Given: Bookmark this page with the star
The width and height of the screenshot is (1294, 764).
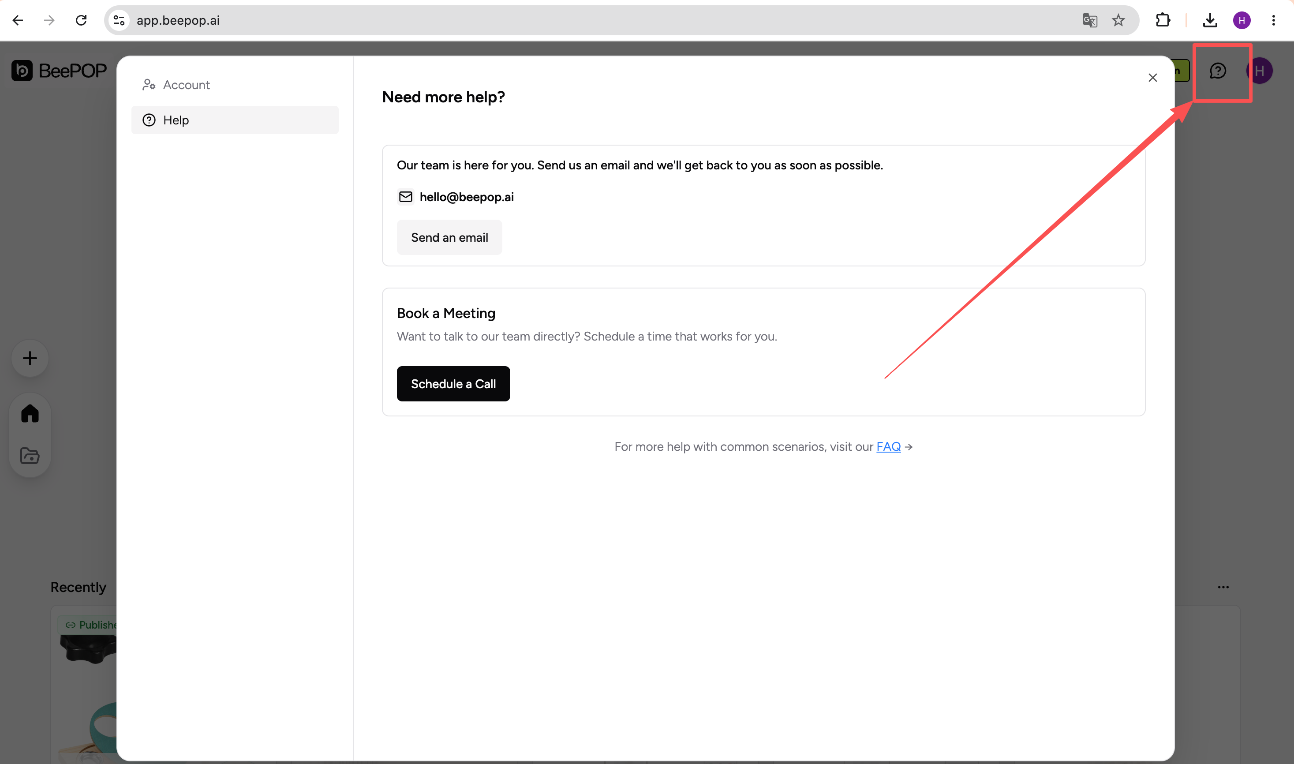Looking at the screenshot, I should [x=1118, y=20].
